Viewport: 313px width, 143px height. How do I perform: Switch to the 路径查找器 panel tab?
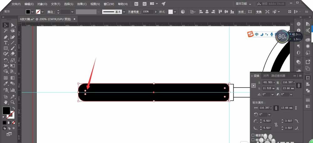(278, 76)
